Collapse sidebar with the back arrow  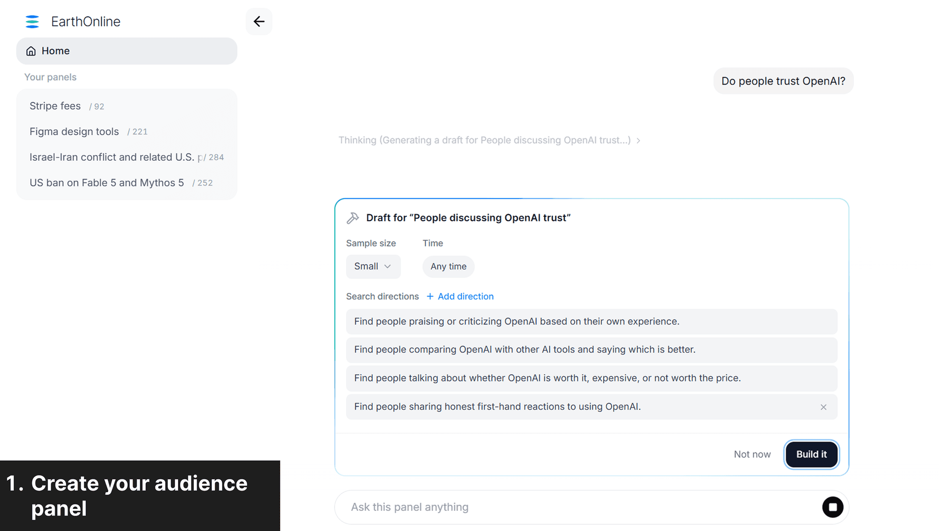point(259,22)
